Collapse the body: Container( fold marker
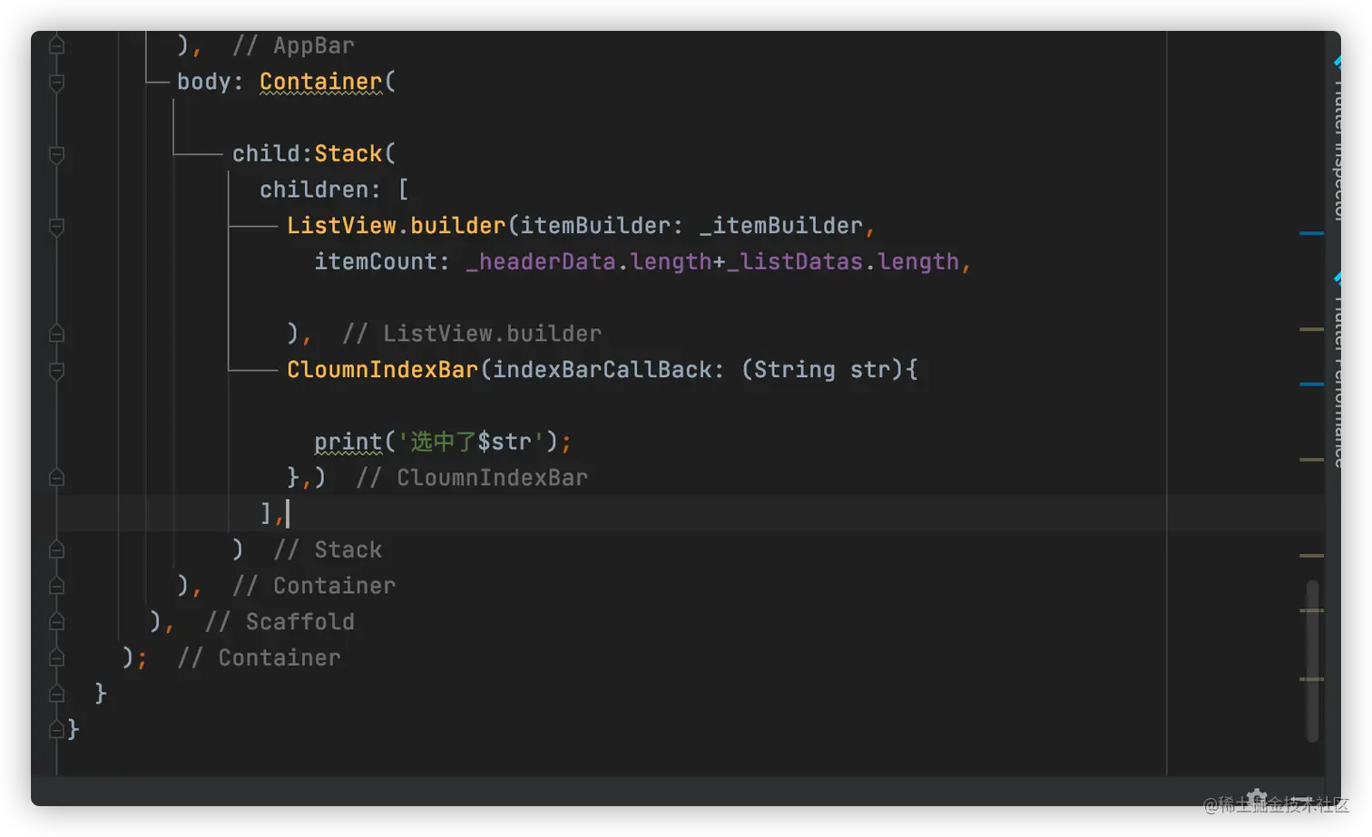Screen dimensions: 1372x837 pos(56,83)
